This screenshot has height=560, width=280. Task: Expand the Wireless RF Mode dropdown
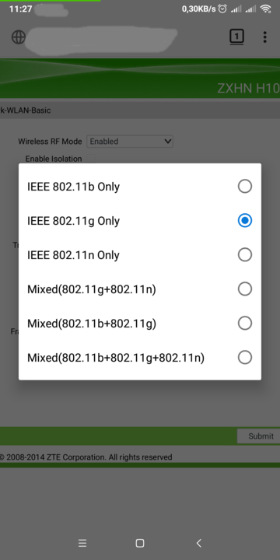(x=130, y=142)
